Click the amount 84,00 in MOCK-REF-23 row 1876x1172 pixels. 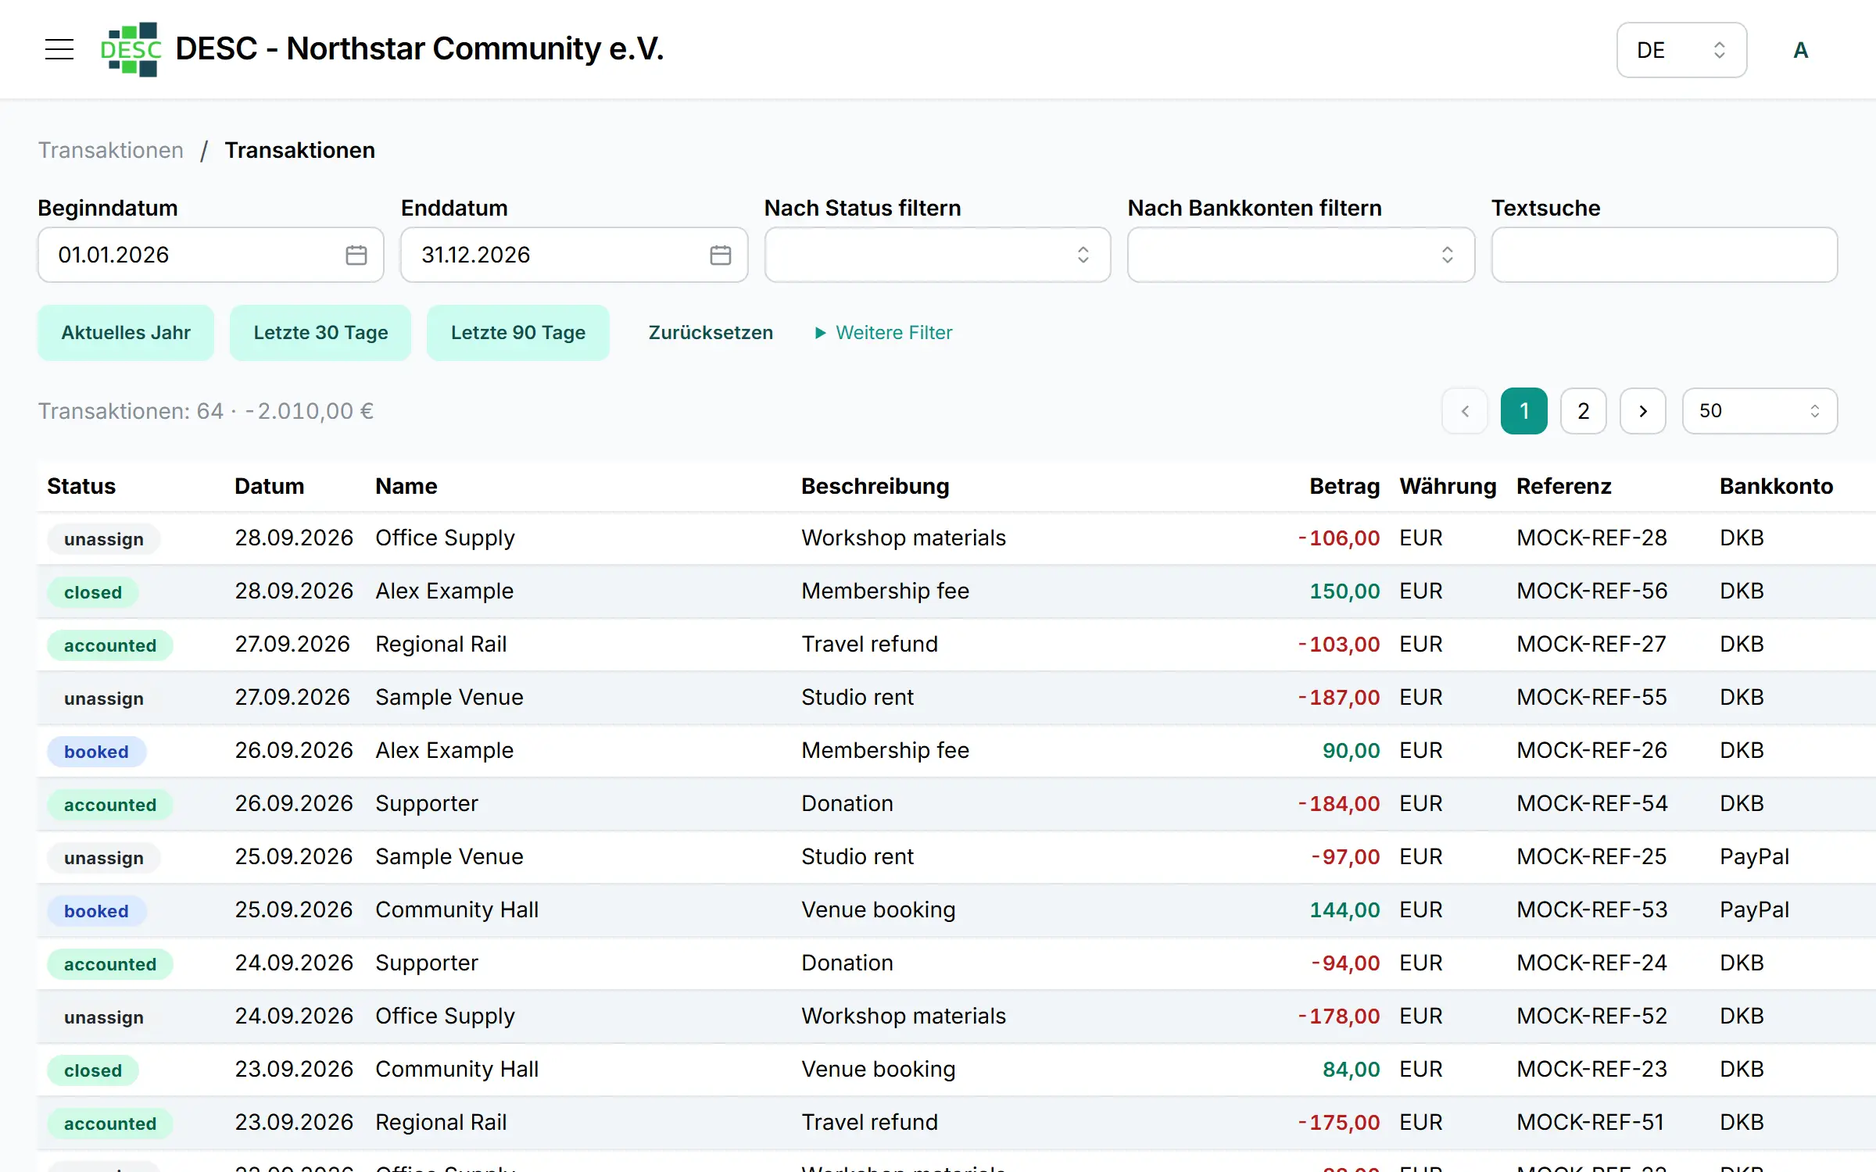click(x=1351, y=1069)
